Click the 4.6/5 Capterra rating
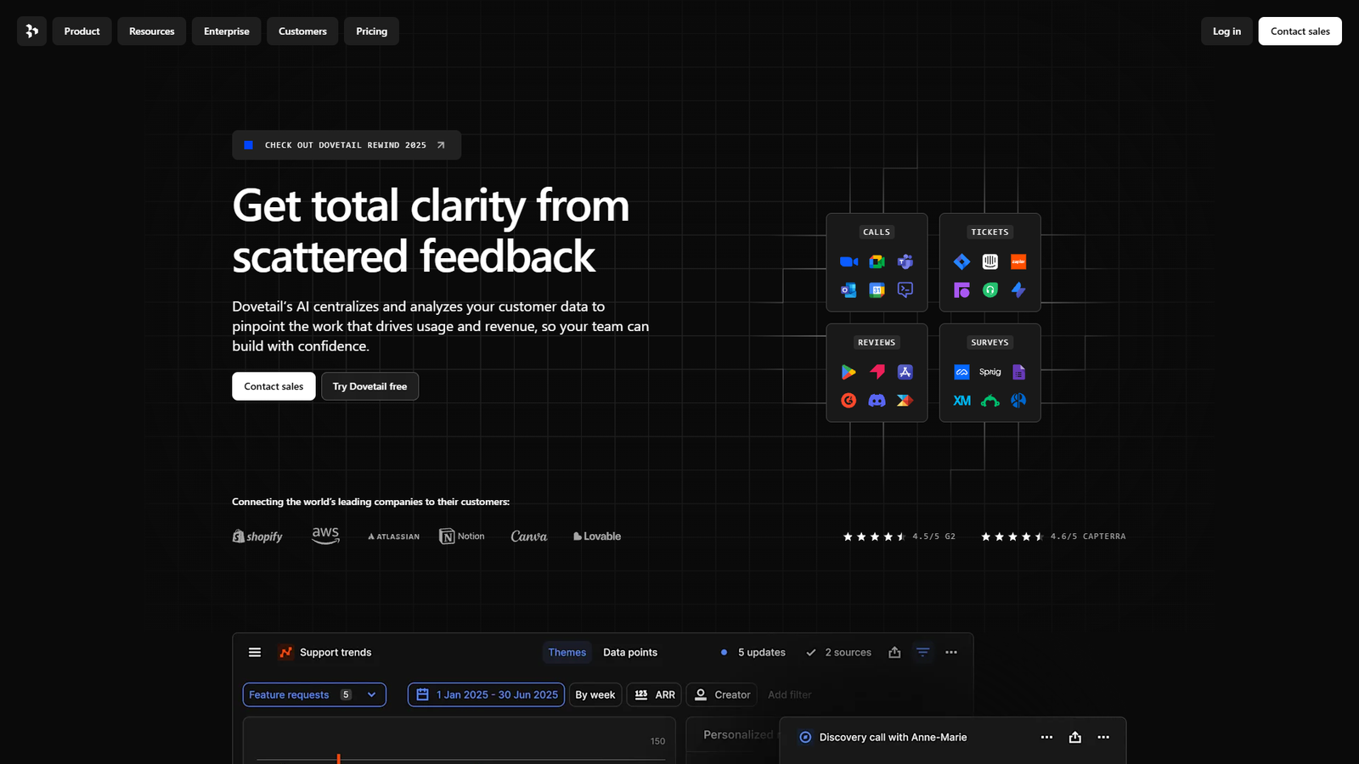The width and height of the screenshot is (1359, 764). click(1053, 536)
